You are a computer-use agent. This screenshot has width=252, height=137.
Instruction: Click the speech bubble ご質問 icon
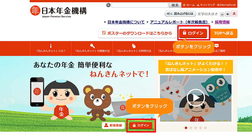[x=217, y=46]
